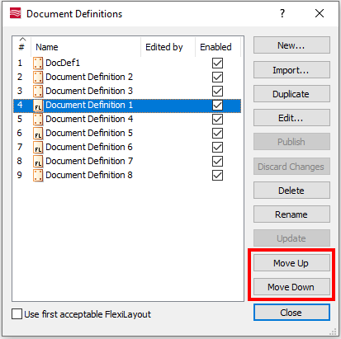341x339 pixels.
Task: Click the FL icon of Document Definition 6
Action: point(38,147)
